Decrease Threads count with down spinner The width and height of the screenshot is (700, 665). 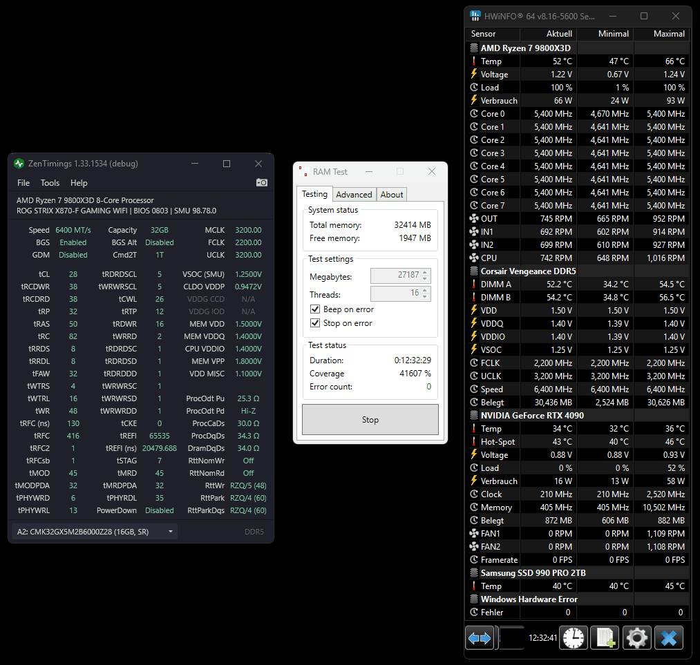click(x=425, y=297)
